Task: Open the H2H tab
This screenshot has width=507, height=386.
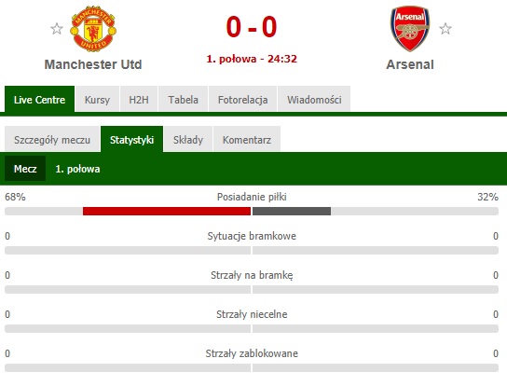Action: coord(139,100)
